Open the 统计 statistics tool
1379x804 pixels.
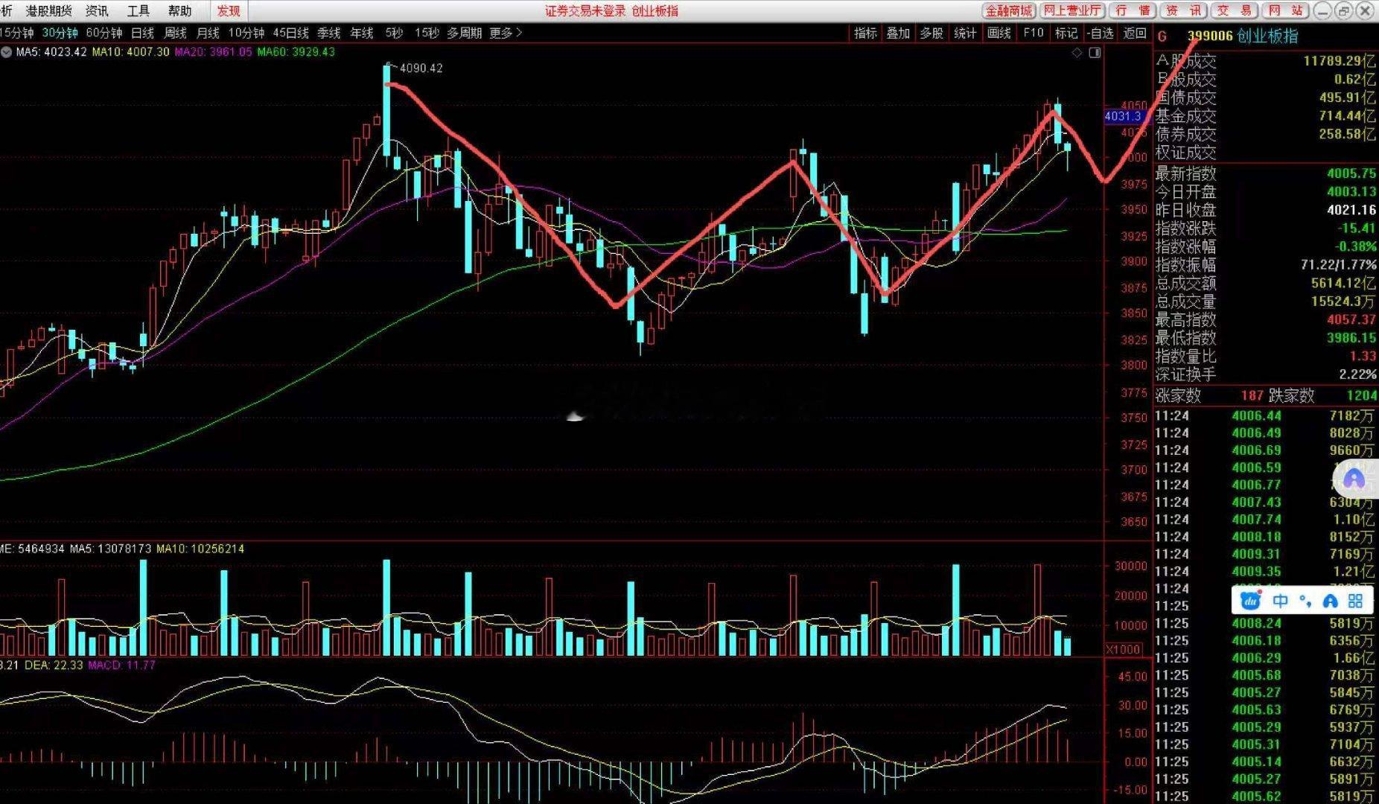[965, 33]
